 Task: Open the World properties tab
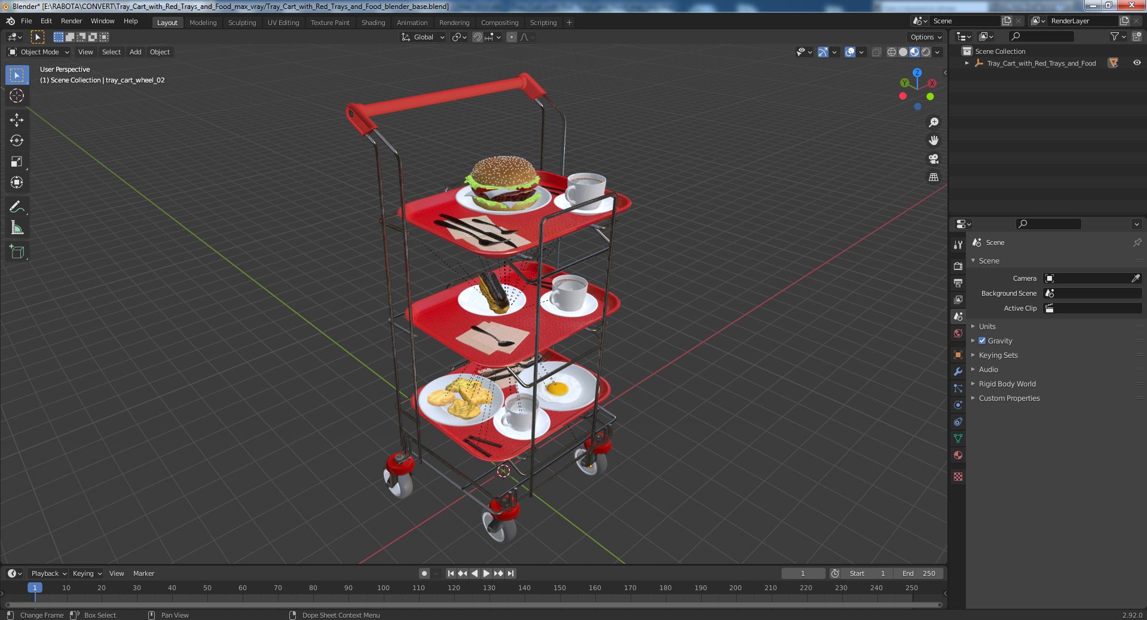pos(958,333)
